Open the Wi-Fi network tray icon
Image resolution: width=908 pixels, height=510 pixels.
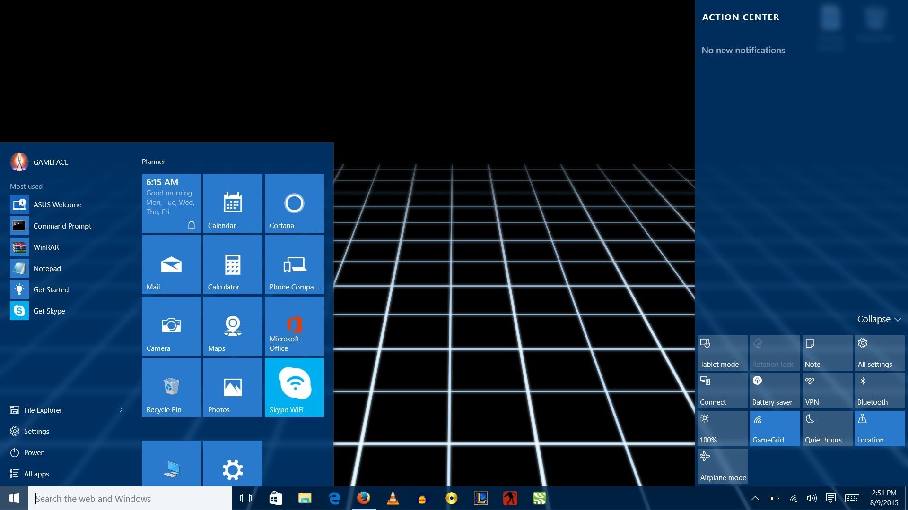pyautogui.click(x=793, y=498)
